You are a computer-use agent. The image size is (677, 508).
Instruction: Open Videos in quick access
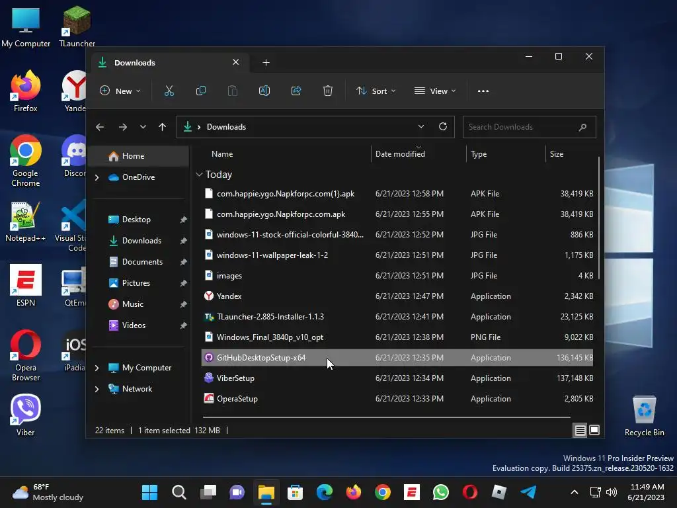134,325
